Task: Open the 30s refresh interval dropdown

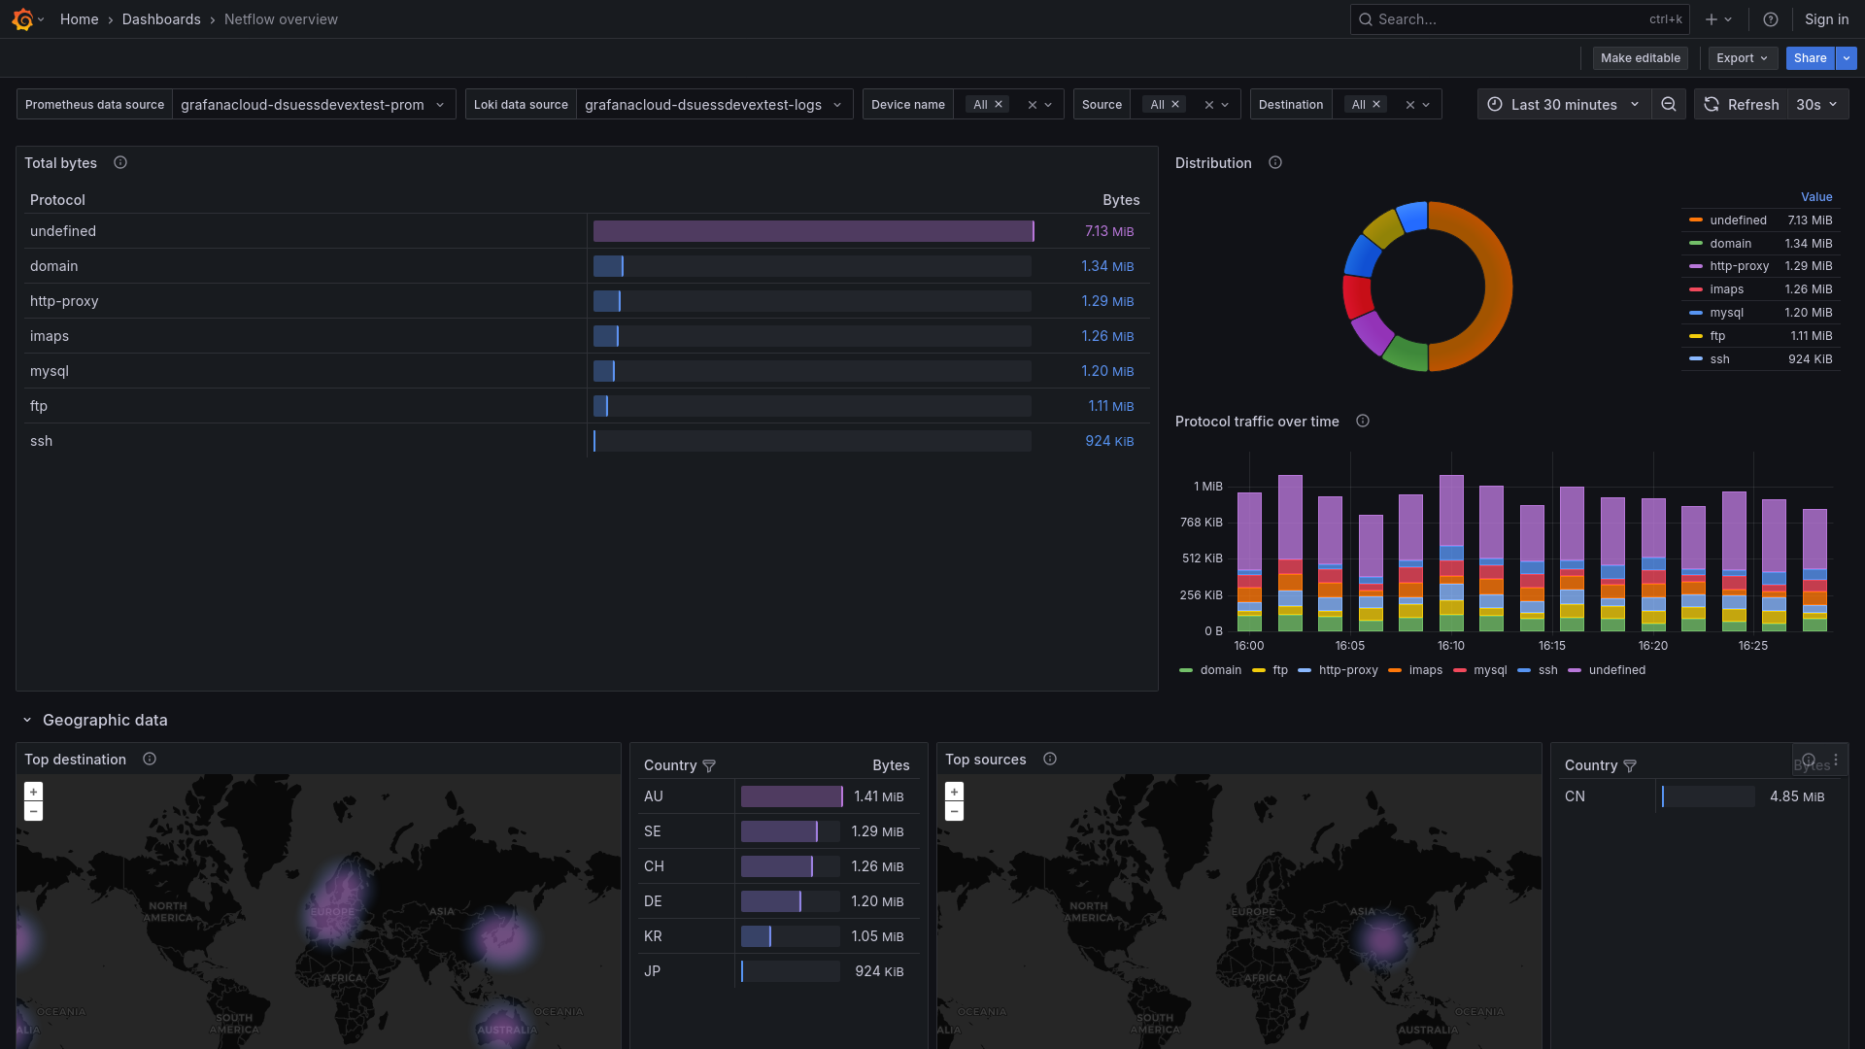Action: tap(1815, 104)
